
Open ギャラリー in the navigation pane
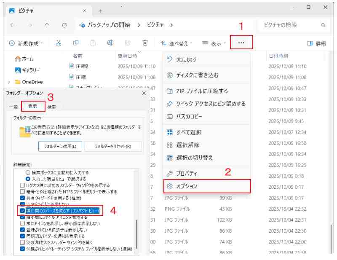coord(27,70)
